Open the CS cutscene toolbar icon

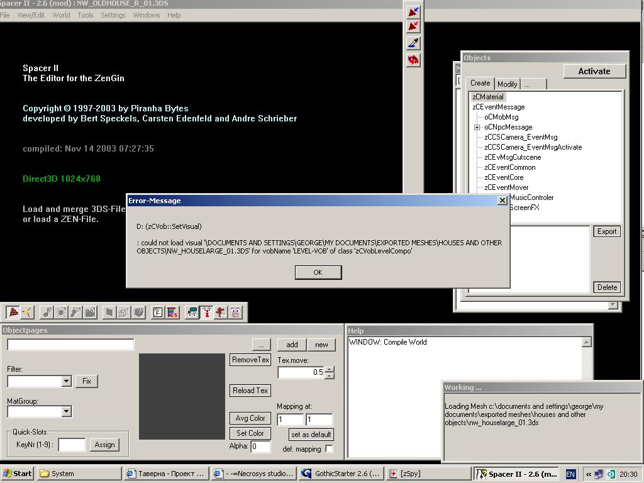(172, 313)
